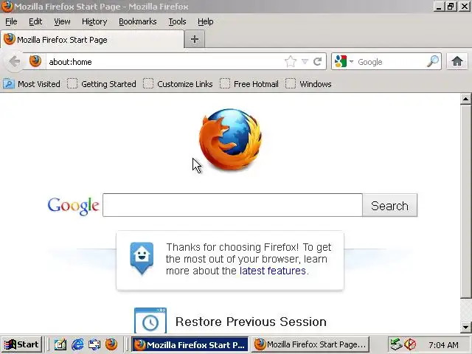Click the clock restore session icon
The image size is (472, 354).
click(150, 320)
